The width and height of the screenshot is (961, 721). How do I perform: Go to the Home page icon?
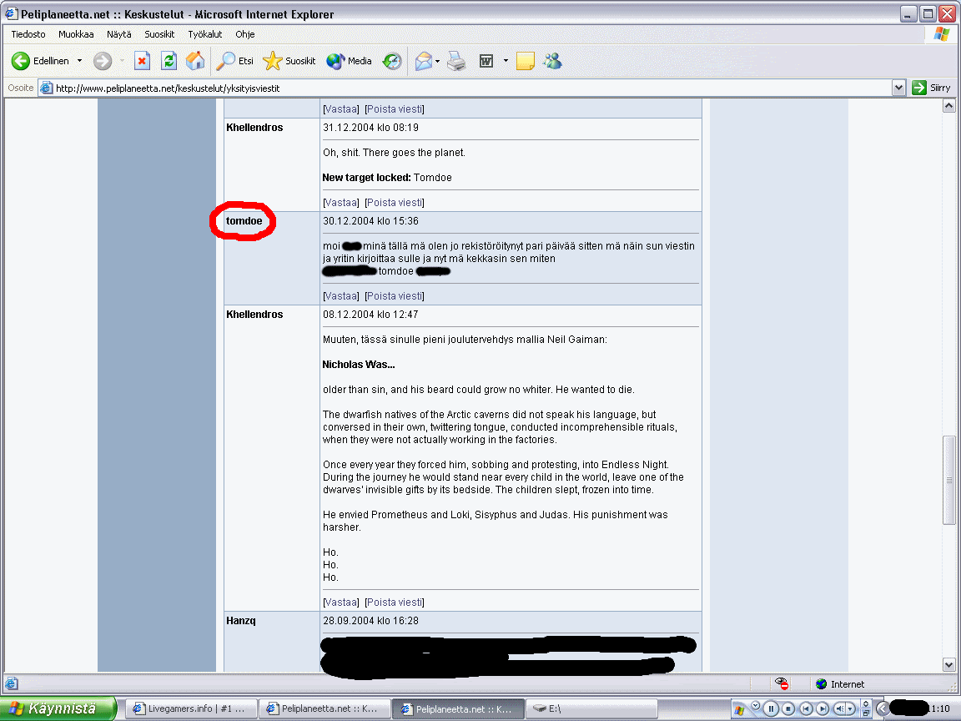pyautogui.click(x=195, y=61)
